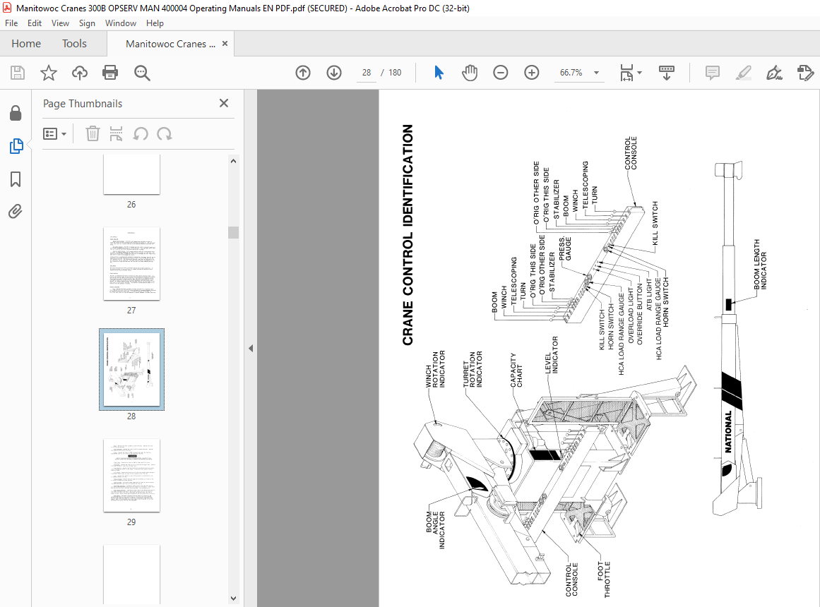Screen dimensions: 820x607
Task: Click the zoom out minus icon
Action: [x=501, y=73]
